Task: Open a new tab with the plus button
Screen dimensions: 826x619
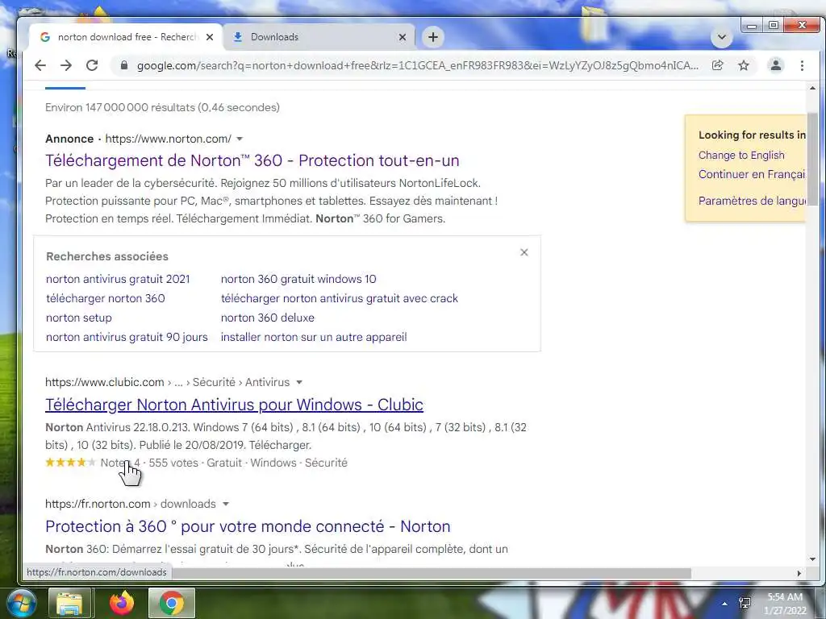Action: [x=433, y=37]
